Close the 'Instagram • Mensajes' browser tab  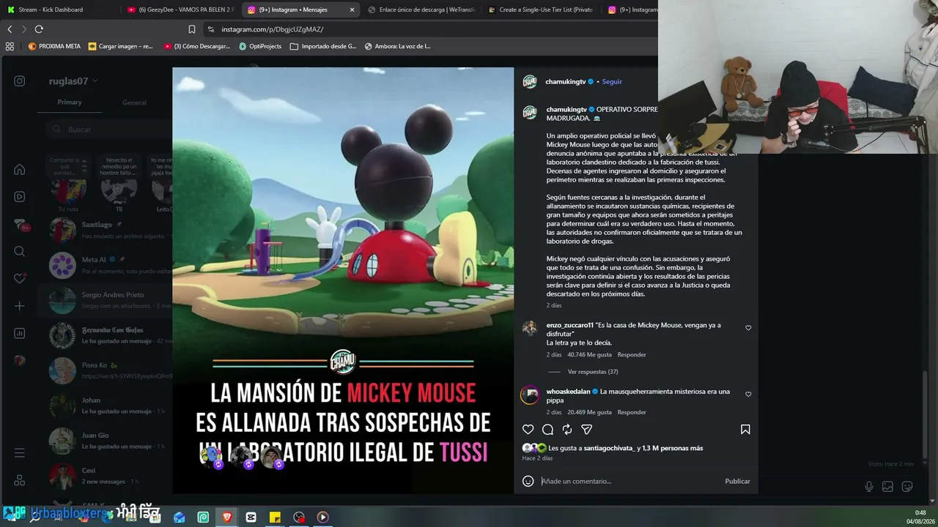point(352,10)
